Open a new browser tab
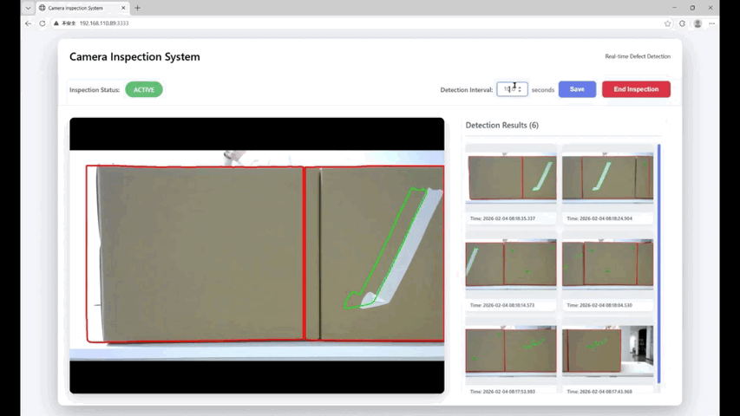This screenshot has height=416, width=740. point(137,8)
